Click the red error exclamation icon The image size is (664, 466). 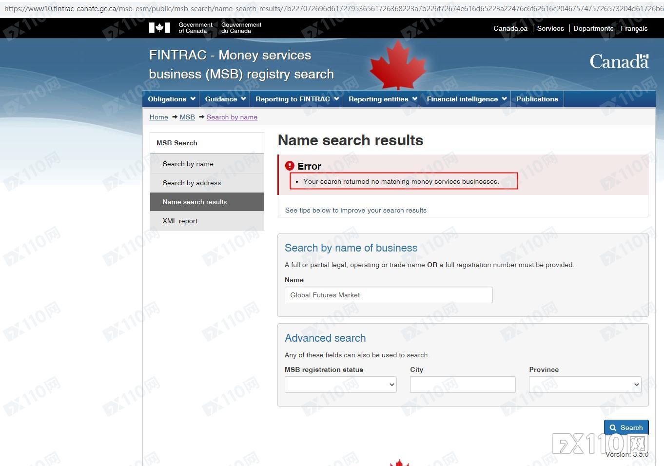pos(290,166)
